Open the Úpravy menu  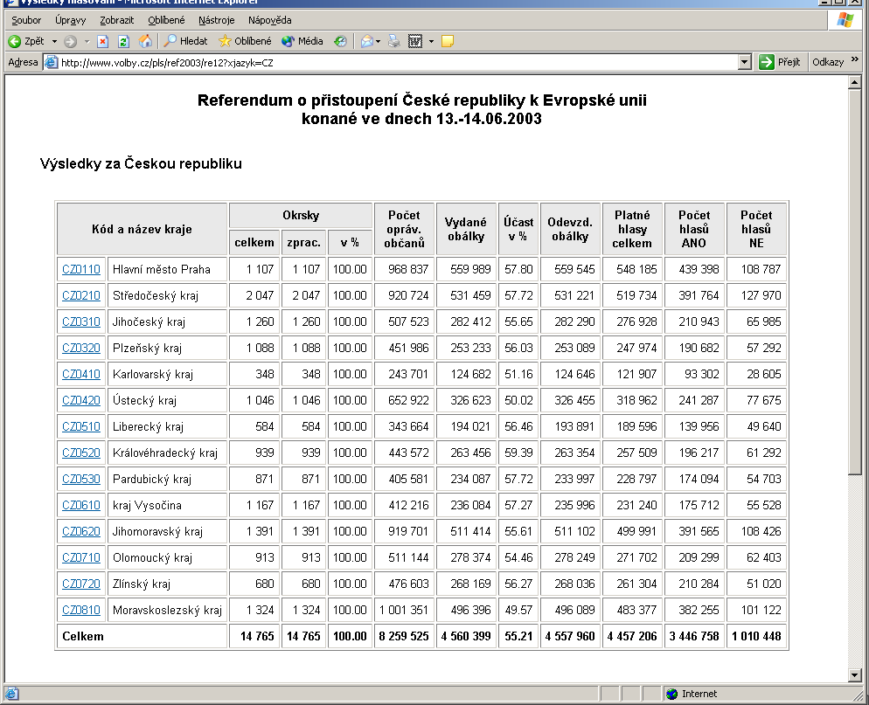pyautogui.click(x=71, y=20)
